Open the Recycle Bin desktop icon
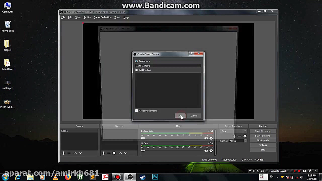Image resolution: width=322 pixels, height=181 pixels. 8,26
